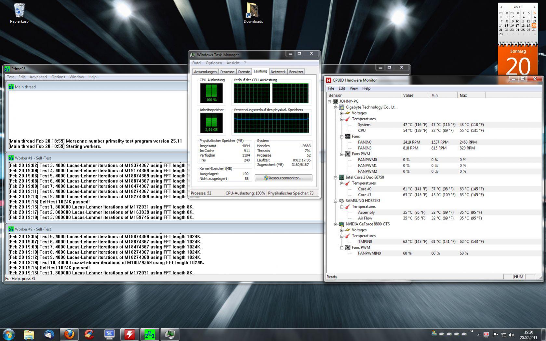Click the next month arrow in calendar
The image size is (546, 341).
pos(534,7)
